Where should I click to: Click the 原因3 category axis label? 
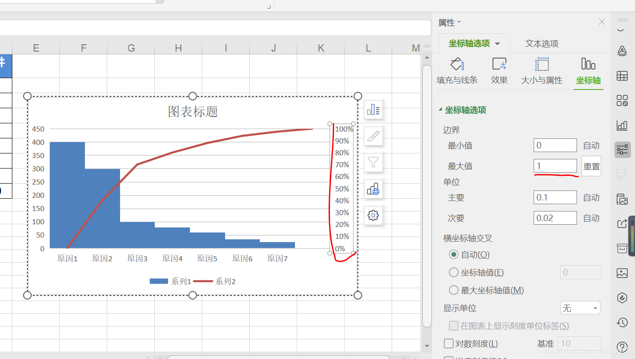pyautogui.click(x=137, y=259)
